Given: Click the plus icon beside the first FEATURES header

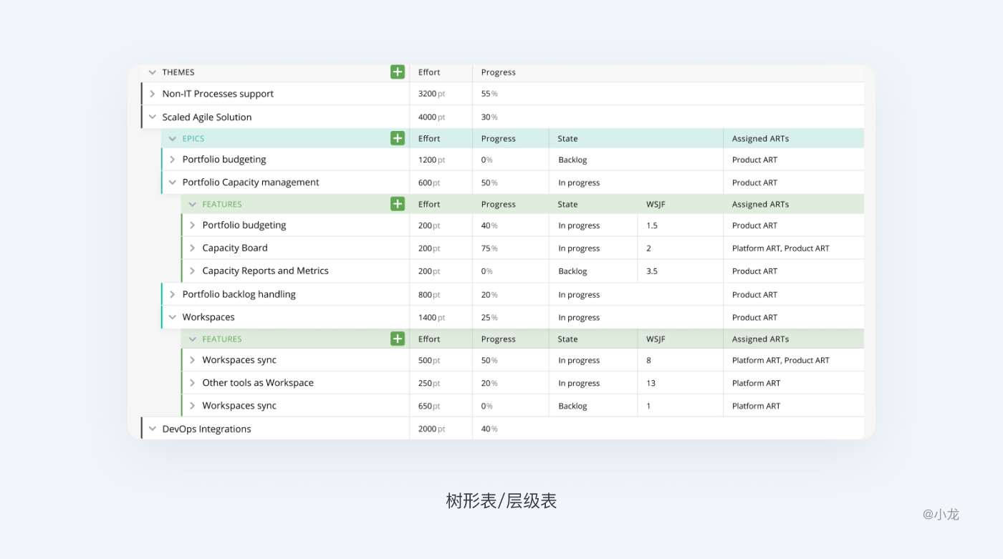Looking at the screenshot, I should 398,203.
